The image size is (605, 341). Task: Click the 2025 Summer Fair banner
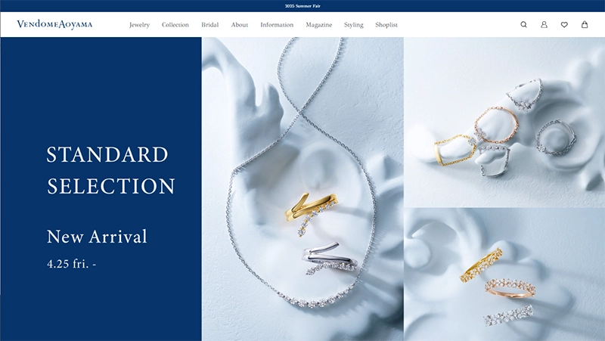[x=302, y=6]
